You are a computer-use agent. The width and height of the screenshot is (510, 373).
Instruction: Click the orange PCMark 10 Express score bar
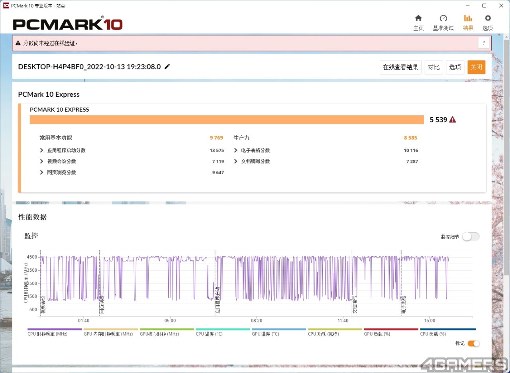227,120
